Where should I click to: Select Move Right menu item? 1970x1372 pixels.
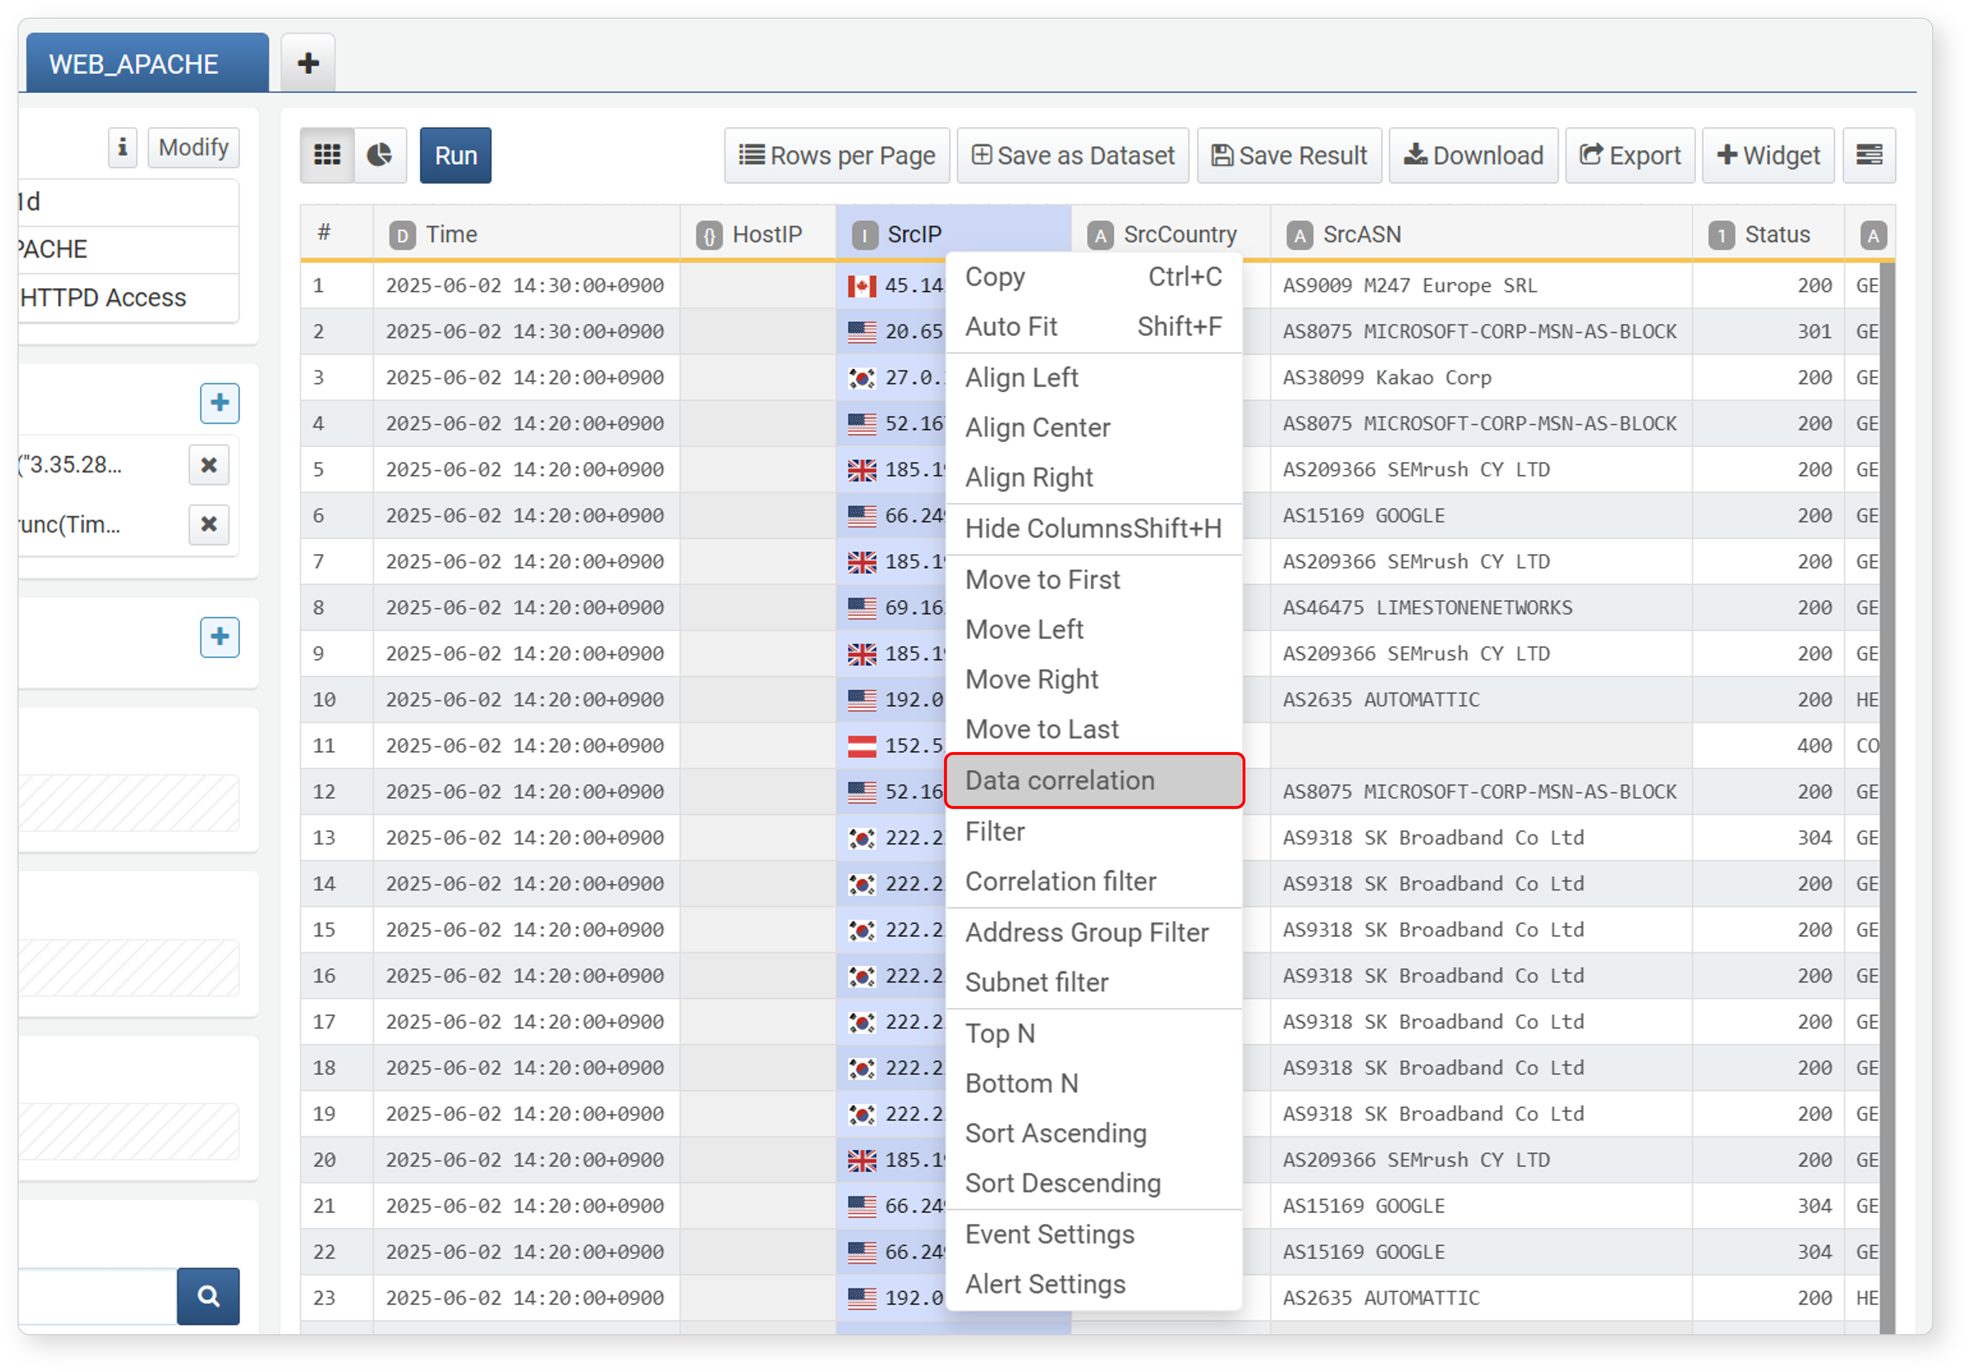pos(1093,679)
